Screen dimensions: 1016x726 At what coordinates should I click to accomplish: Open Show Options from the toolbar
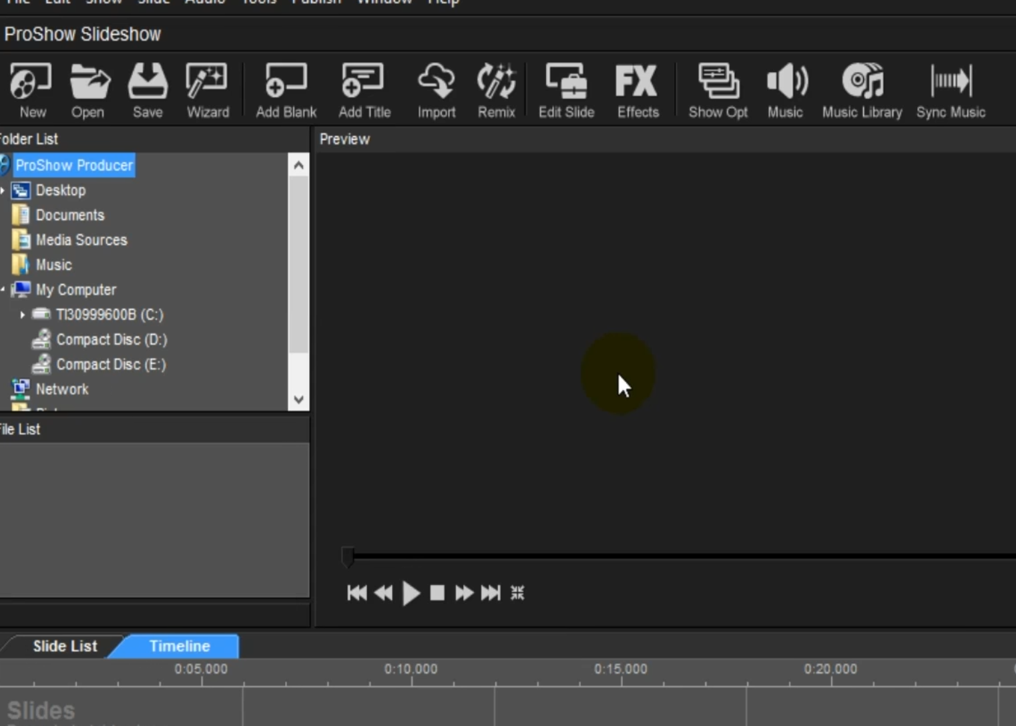[x=718, y=90]
